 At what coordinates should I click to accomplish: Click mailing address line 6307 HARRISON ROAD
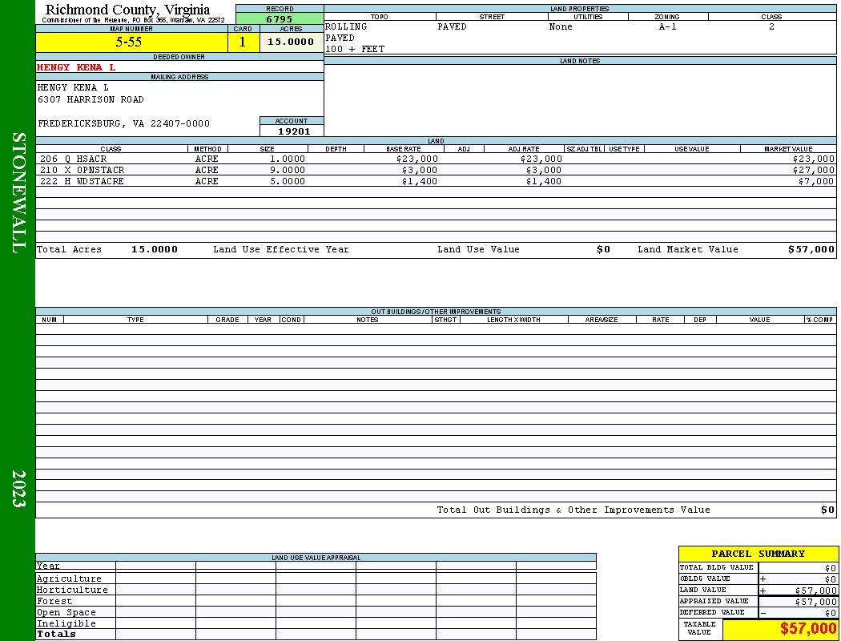91,100
